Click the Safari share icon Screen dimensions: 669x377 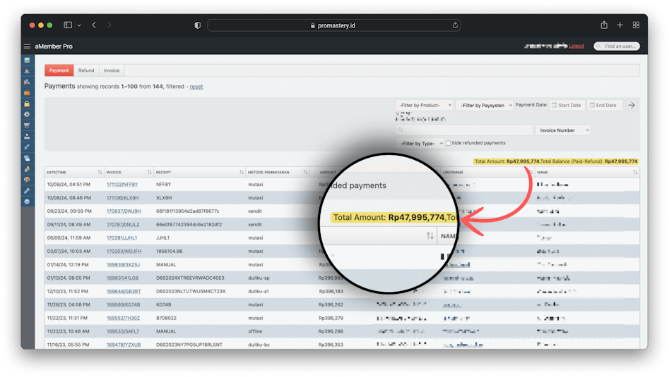click(x=604, y=25)
